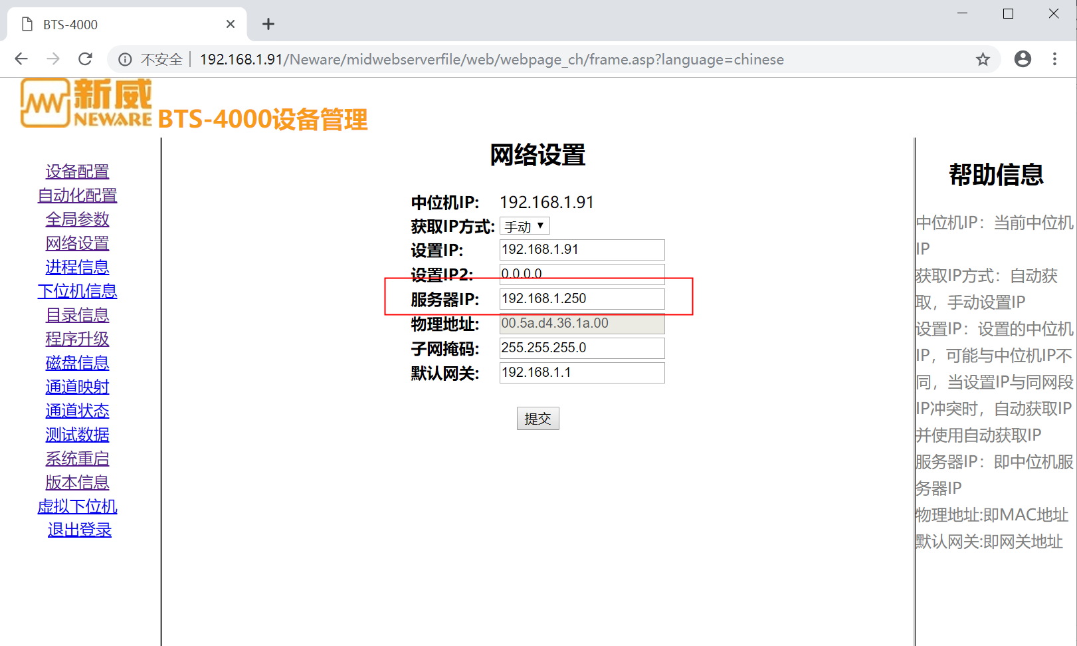Image resolution: width=1077 pixels, height=646 pixels.
Task: Focus the 默认网关 text field
Action: click(x=581, y=373)
